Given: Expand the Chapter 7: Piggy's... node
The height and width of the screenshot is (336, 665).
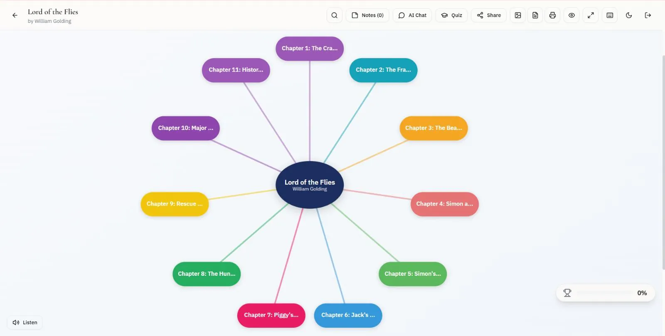Looking at the screenshot, I should click(271, 315).
